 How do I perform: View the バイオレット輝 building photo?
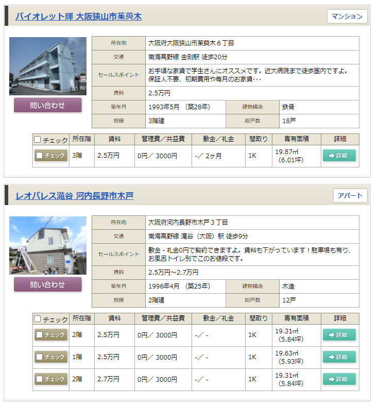tap(48, 66)
